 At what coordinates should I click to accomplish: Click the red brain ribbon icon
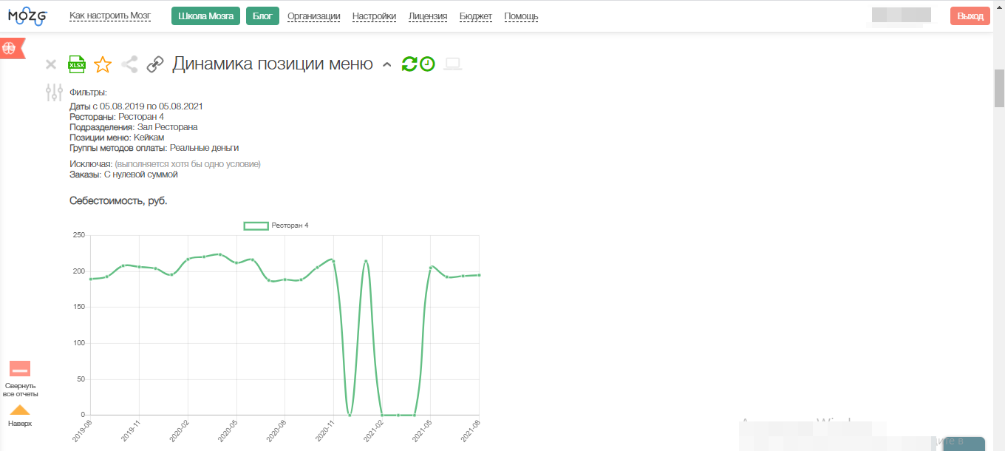[x=10, y=48]
